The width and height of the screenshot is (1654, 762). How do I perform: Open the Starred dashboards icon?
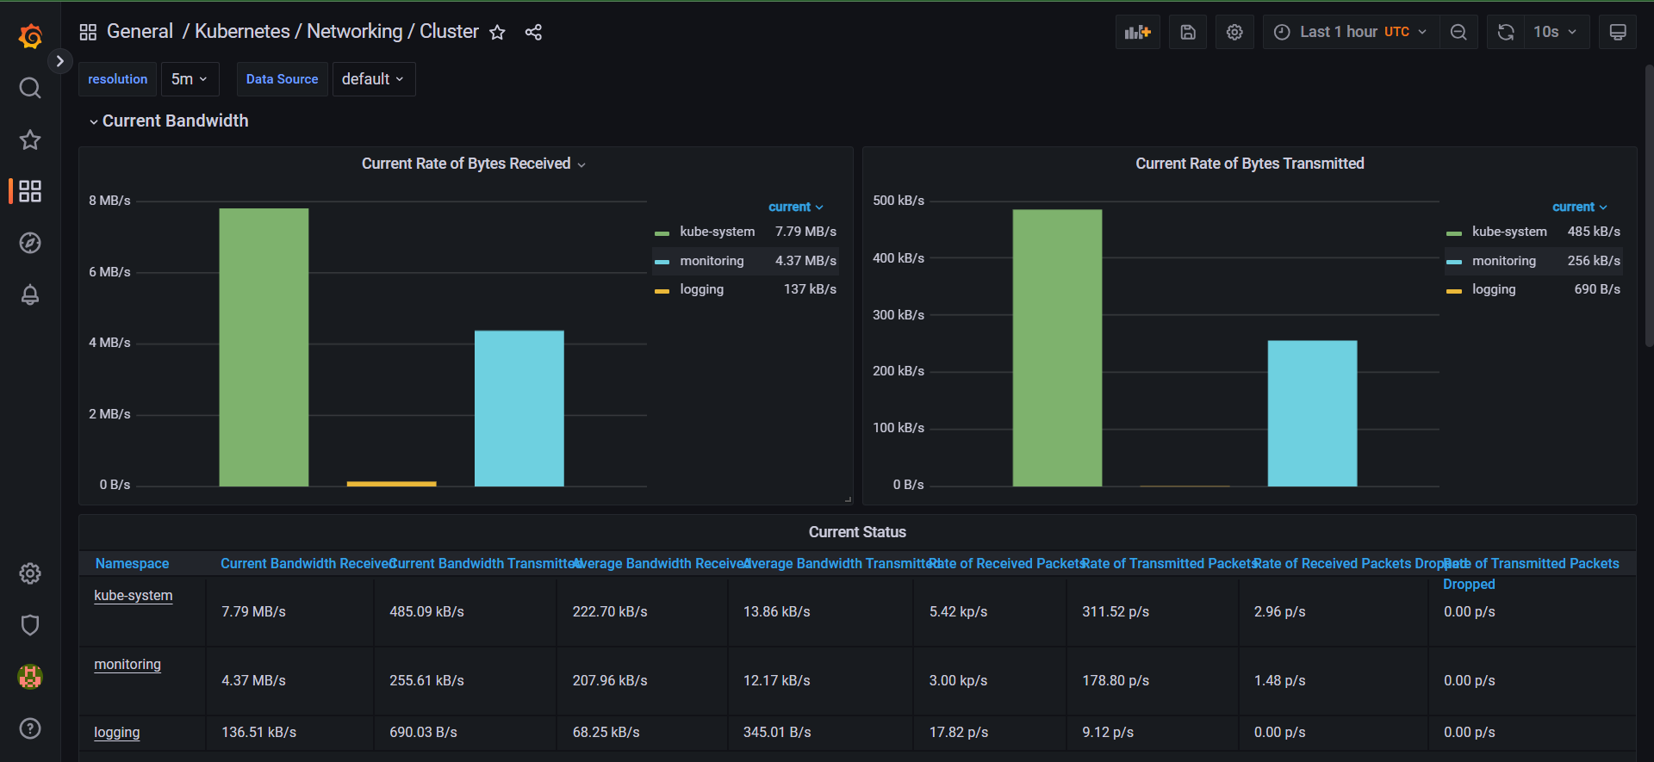point(30,139)
